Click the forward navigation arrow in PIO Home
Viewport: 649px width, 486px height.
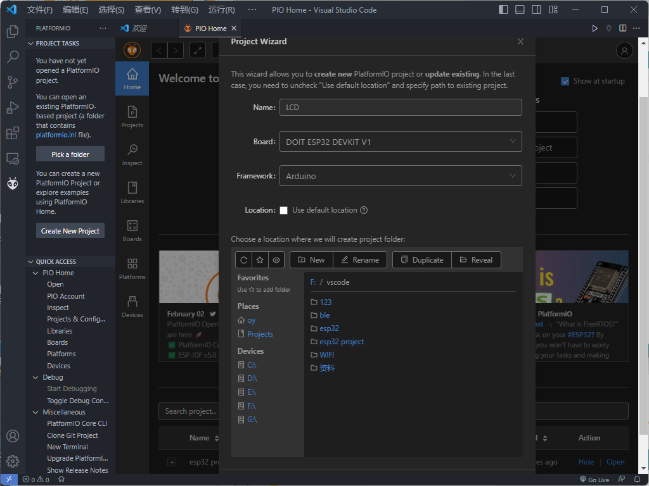(176, 51)
